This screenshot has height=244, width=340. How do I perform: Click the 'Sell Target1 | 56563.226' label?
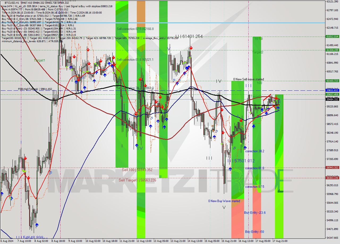[x=137, y=180]
